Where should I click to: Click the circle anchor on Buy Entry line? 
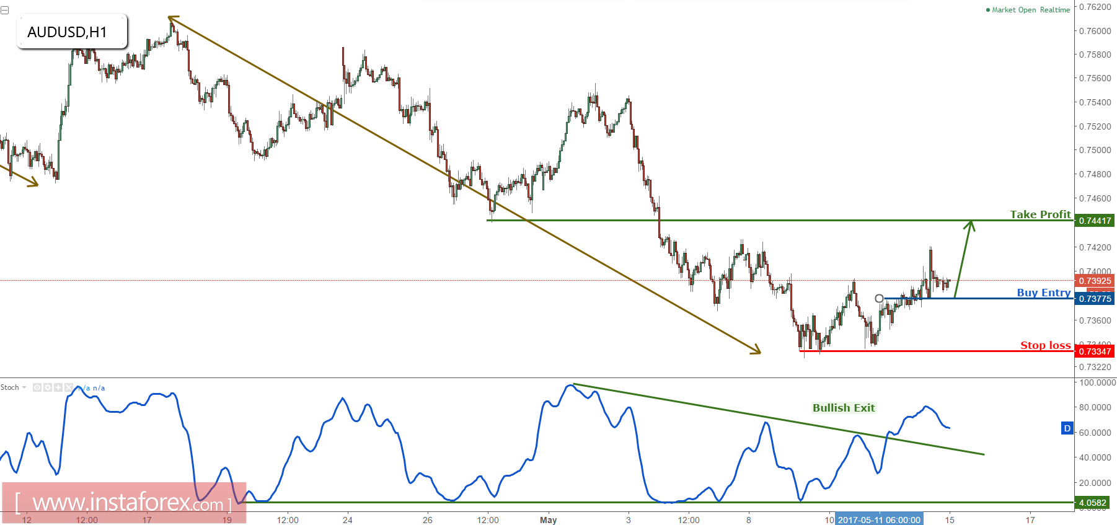[879, 299]
